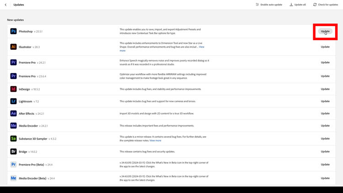Open View more link in Illustrator description
The image size is (343, 193).
(202, 47)
